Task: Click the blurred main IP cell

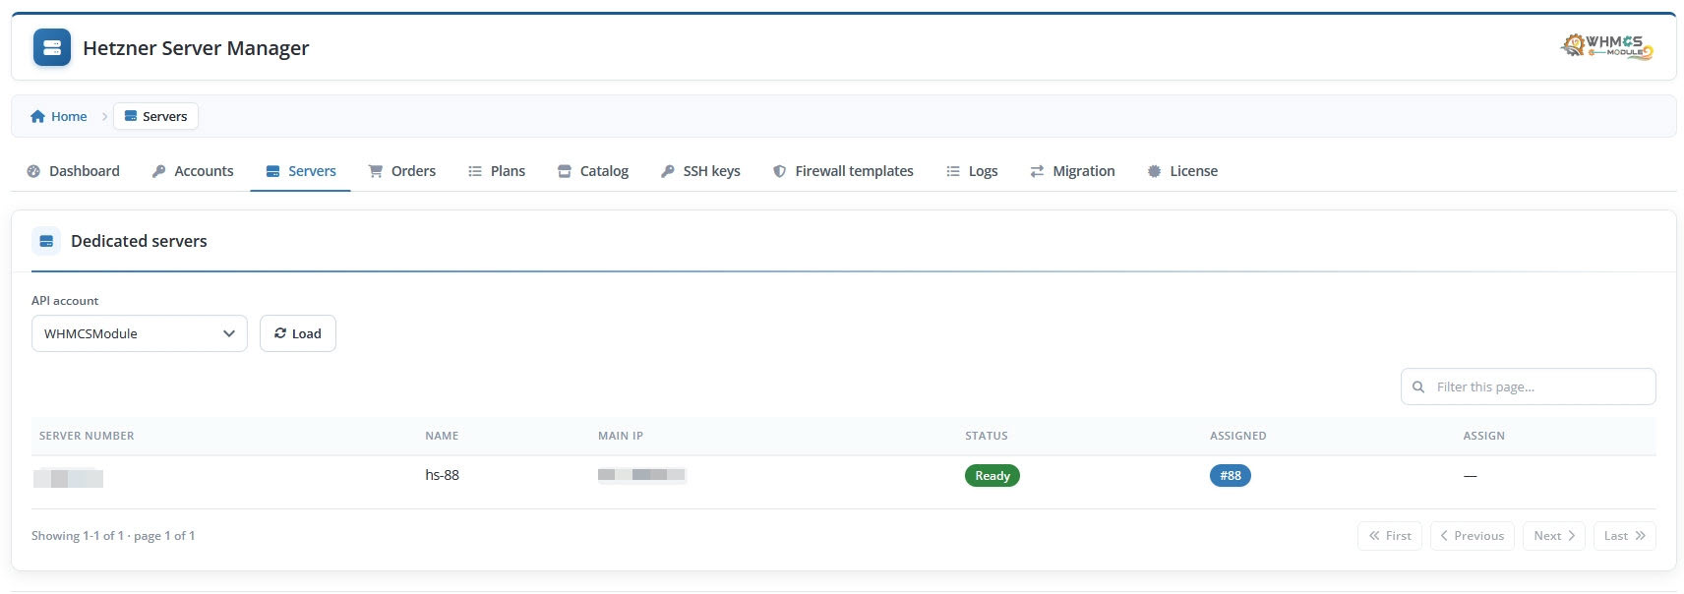Action: (642, 475)
